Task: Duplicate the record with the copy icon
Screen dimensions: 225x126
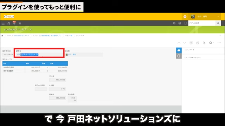Action: pos(204,43)
